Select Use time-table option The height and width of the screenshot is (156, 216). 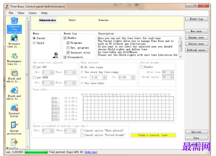pos(82,83)
